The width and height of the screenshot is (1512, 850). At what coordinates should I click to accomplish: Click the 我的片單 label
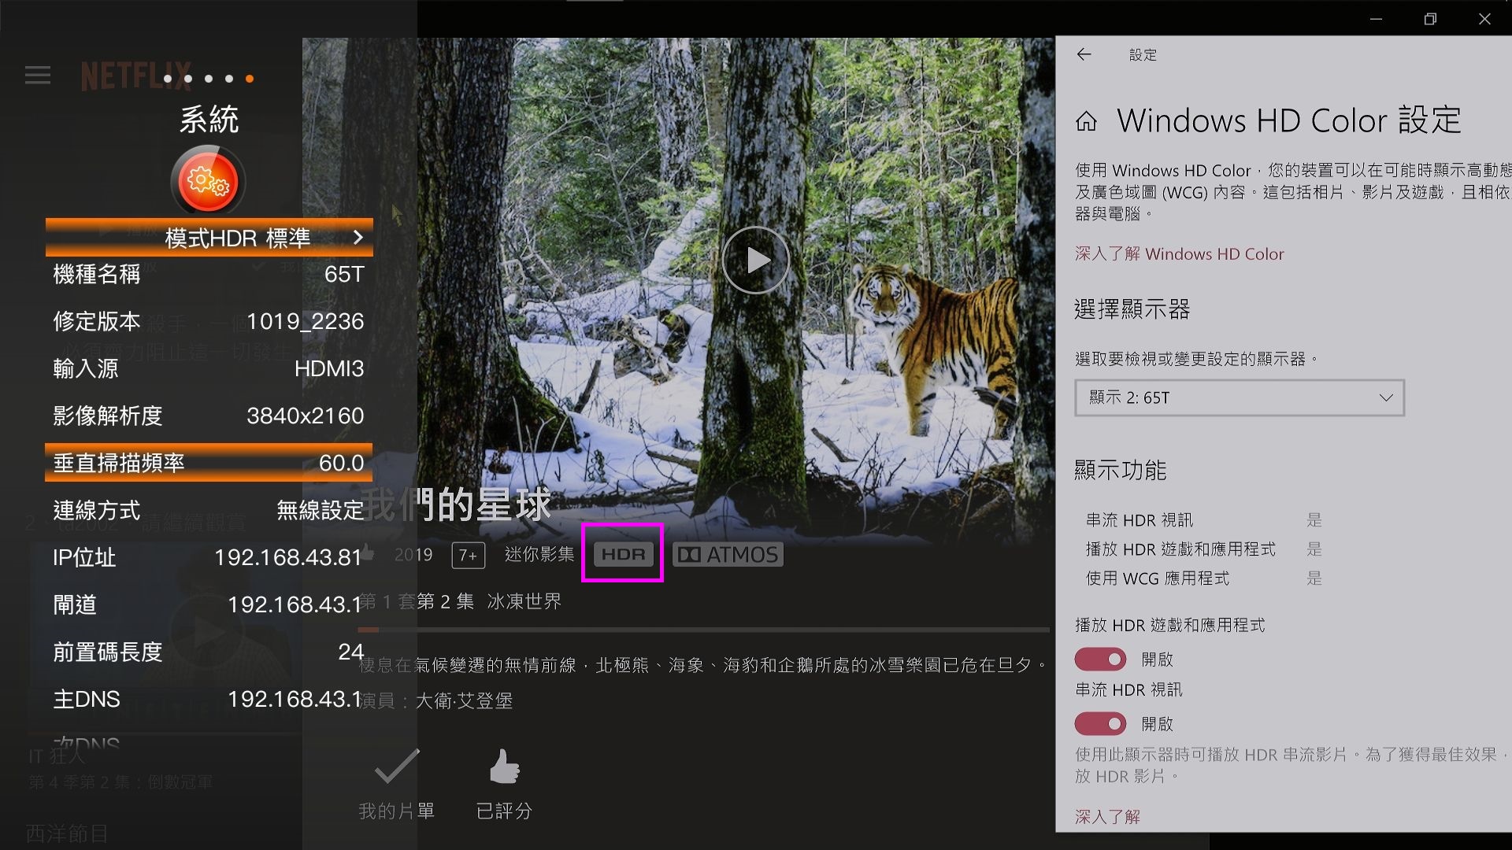(397, 811)
